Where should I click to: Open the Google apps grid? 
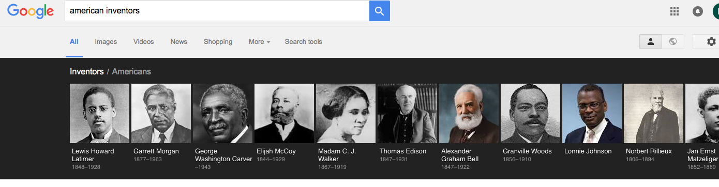(x=675, y=11)
